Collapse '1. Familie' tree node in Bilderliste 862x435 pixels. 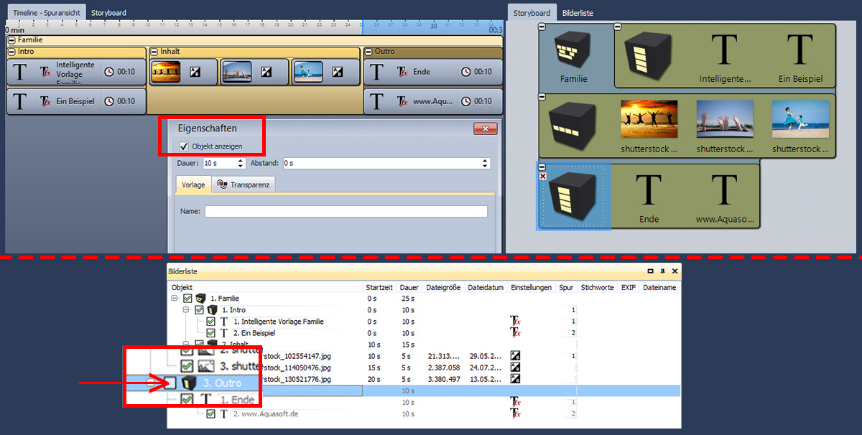point(175,299)
